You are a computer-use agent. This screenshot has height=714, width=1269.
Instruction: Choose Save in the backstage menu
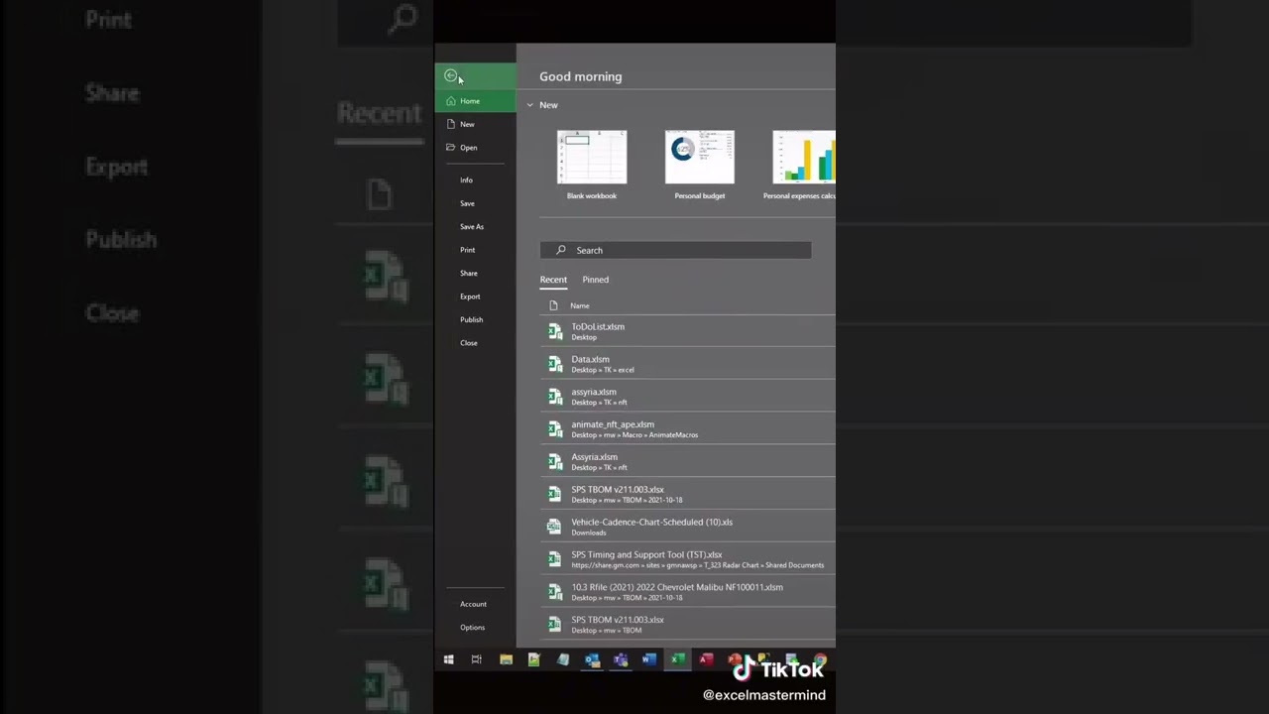click(x=467, y=203)
